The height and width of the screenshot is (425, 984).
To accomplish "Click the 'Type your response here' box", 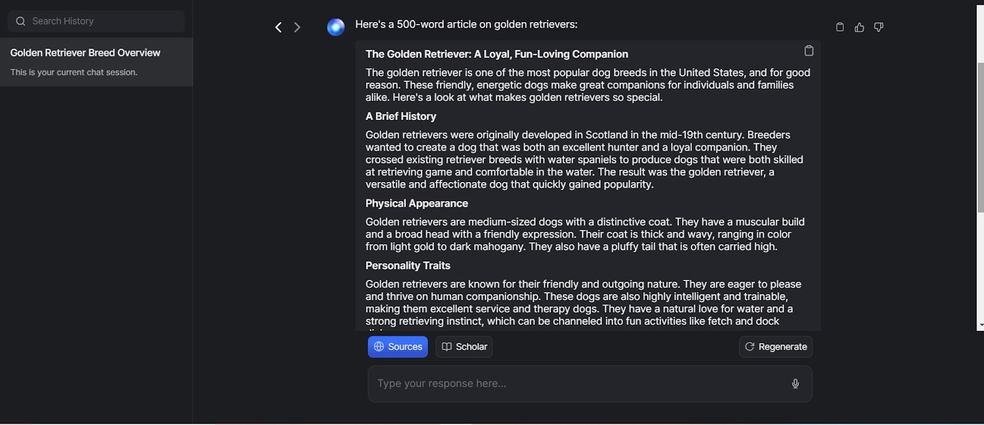I will coord(578,384).
